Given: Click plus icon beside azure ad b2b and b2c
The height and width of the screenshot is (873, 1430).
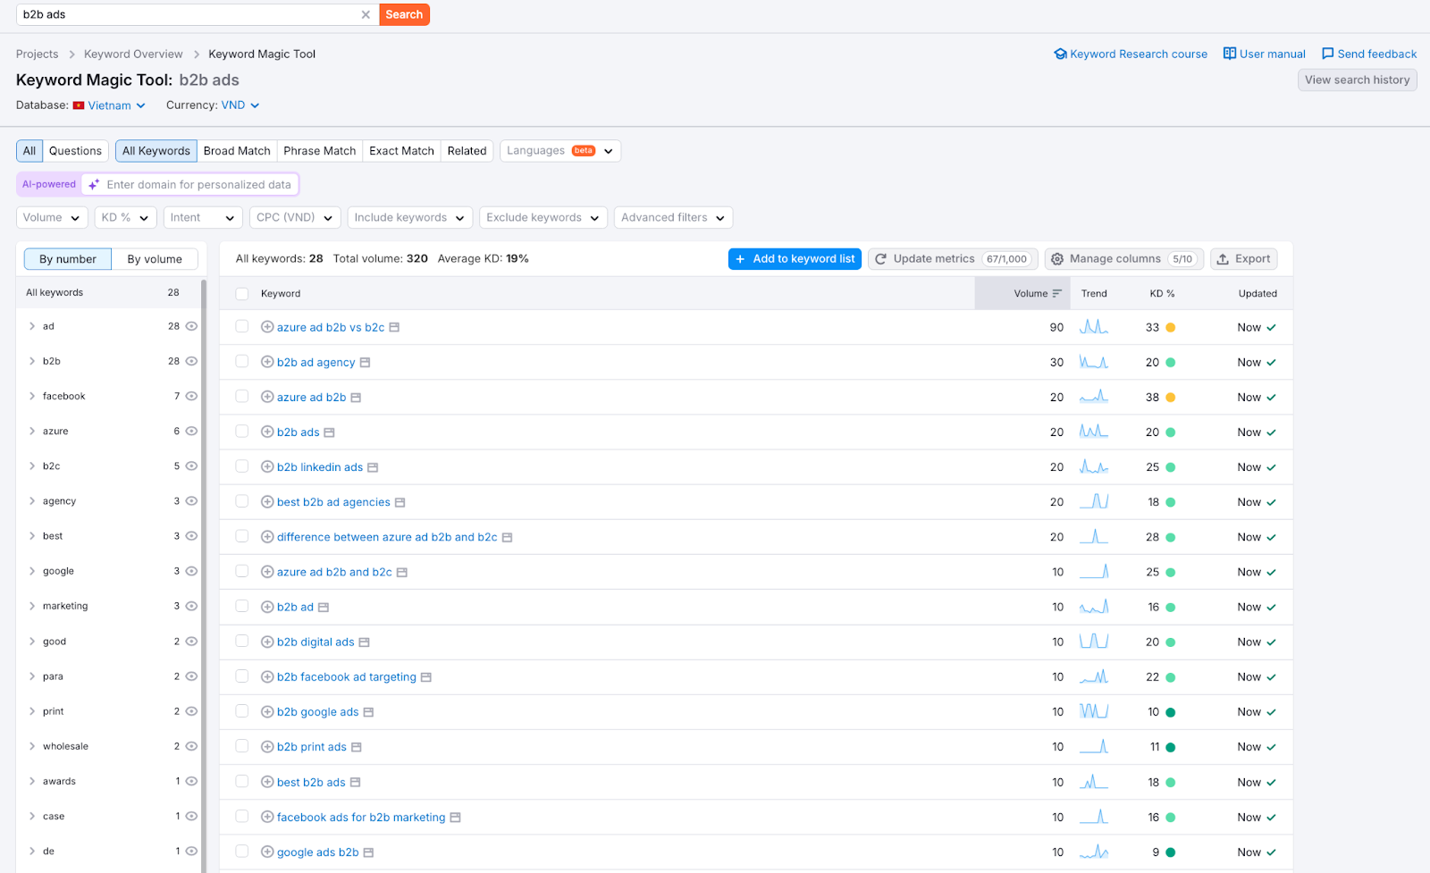Looking at the screenshot, I should tap(267, 572).
